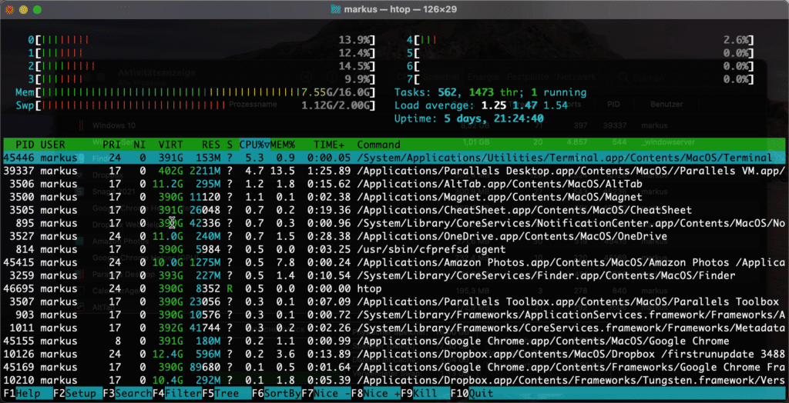Close the Terminal window with red button
The image size is (789, 403).
(10, 9)
